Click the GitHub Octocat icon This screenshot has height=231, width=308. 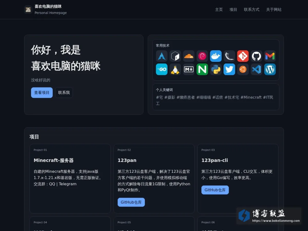(x=256, y=56)
